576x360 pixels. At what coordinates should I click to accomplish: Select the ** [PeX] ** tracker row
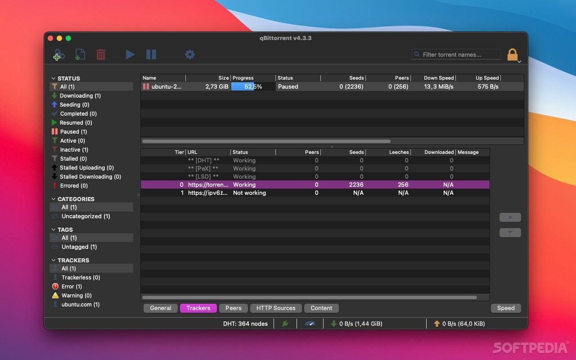(x=315, y=168)
